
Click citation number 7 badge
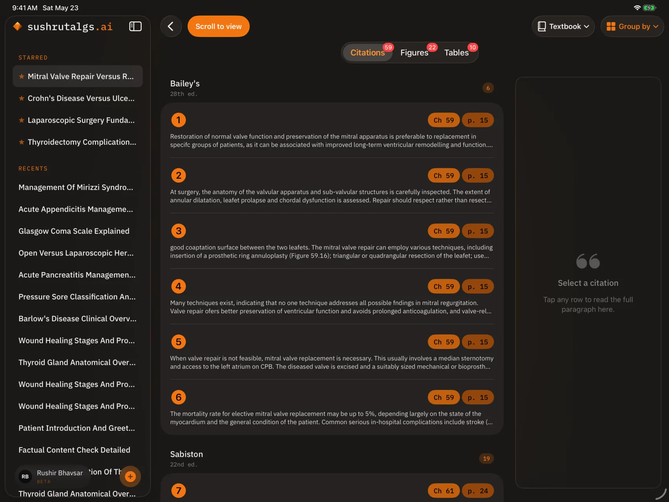point(179,491)
